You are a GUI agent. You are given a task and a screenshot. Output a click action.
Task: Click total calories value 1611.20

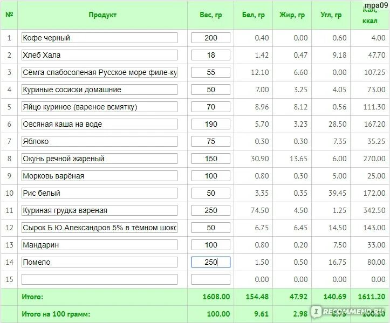(372, 297)
